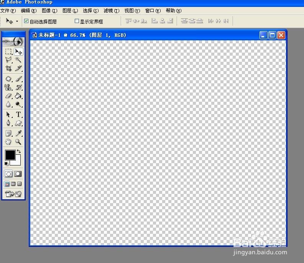Click the Adobe Photoshop application icon
Viewport: 304px width, 263px height.
(2, 2)
